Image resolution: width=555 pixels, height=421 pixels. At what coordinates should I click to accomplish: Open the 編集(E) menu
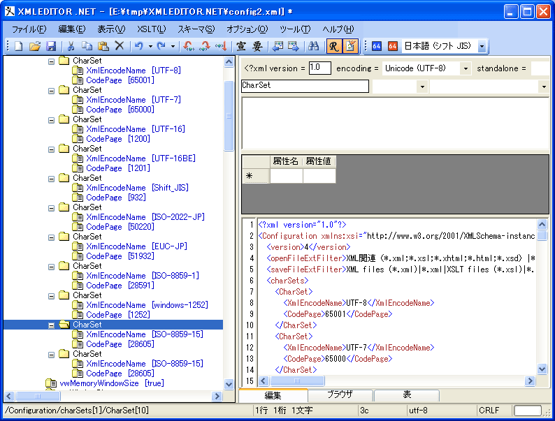click(72, 29)
